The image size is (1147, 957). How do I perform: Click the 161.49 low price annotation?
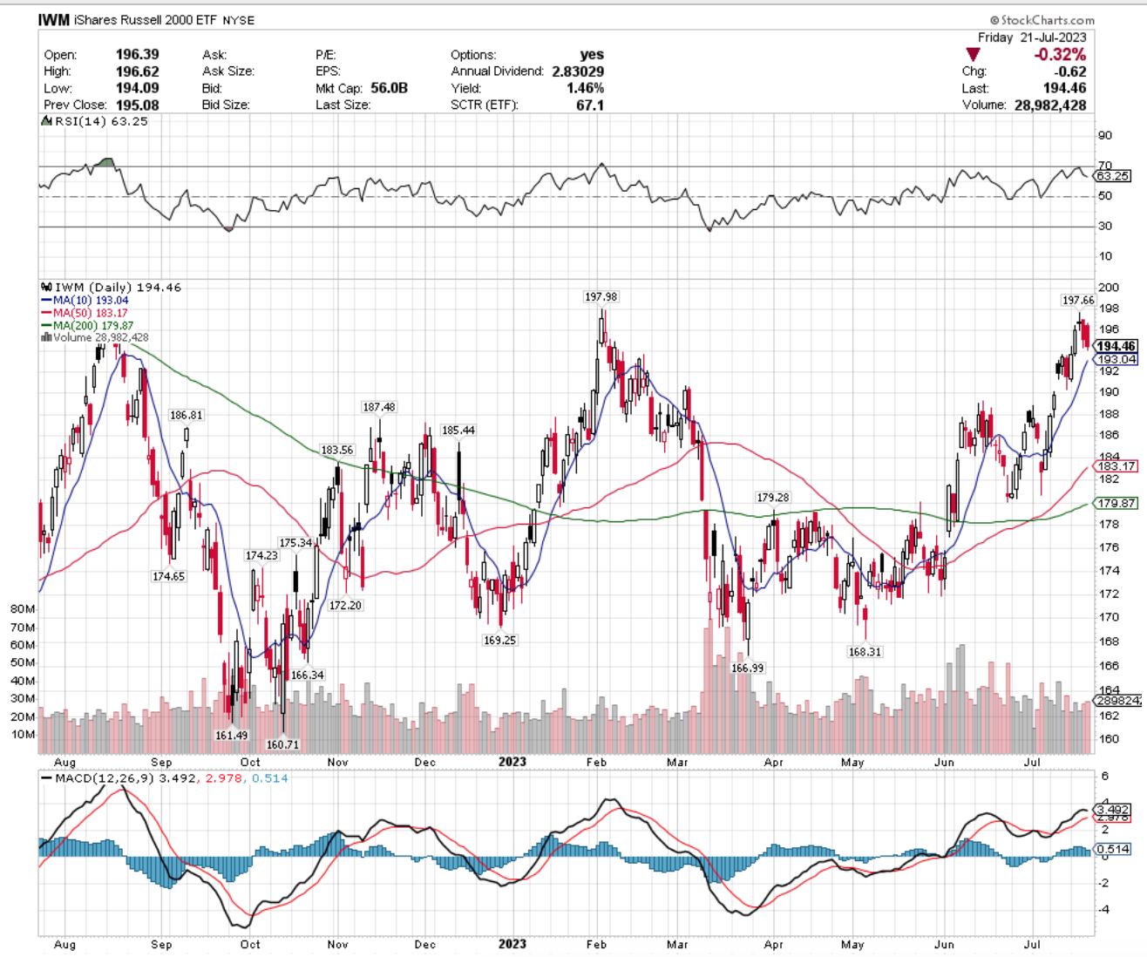click(231, 735)
